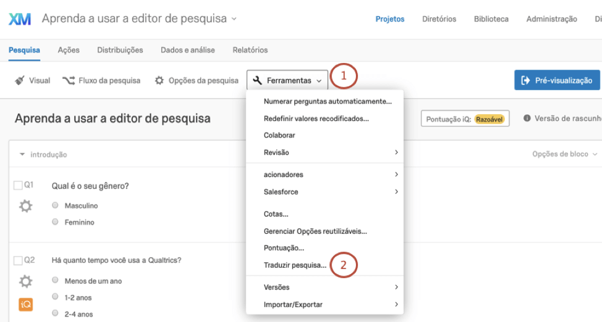The height and width of the screenshot is (322, 602).
Task: Check the Q2 question checkbox
Action: click(18, 260)
